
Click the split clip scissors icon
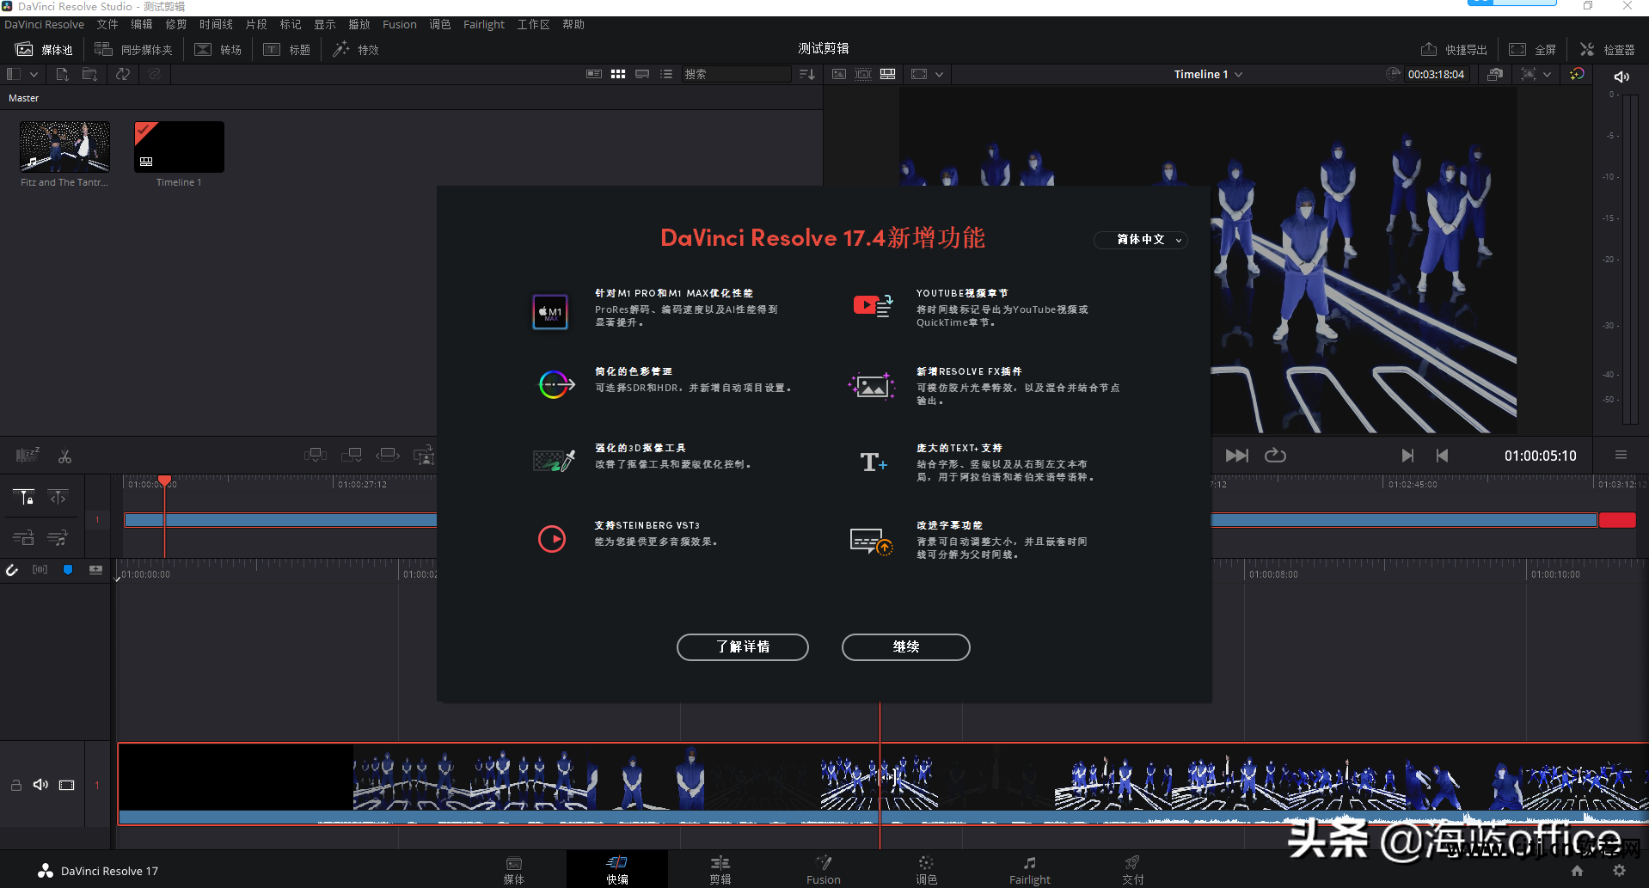point(64,456)
